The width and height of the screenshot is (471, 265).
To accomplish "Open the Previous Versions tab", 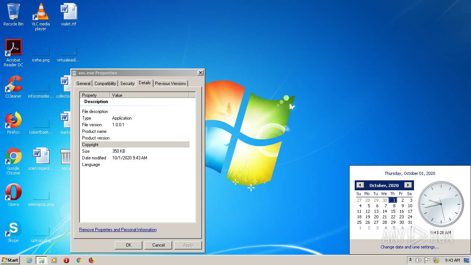I will click(x=170, y=84).
